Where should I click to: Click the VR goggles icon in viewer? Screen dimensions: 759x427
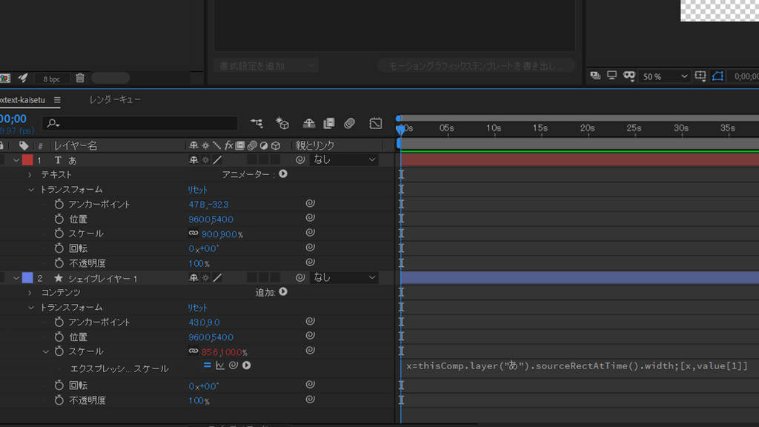[629, 76]
